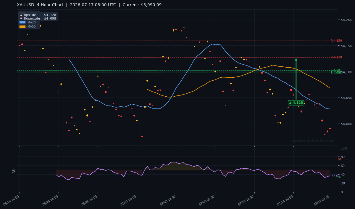Click the XAUUSD 4-Hour Chart title
Viewport: 355px width, 209px height.
(x=89, y=5)
